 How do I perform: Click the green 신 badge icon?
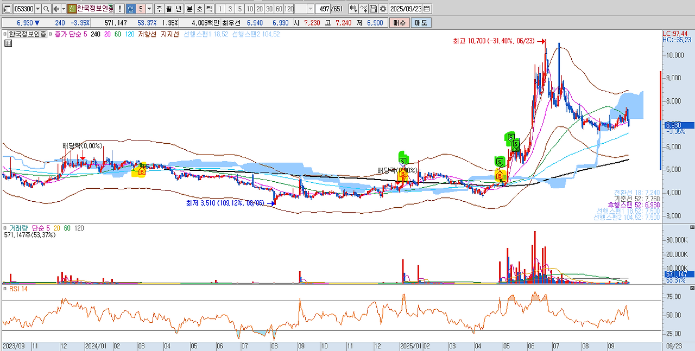coord(72,9)
